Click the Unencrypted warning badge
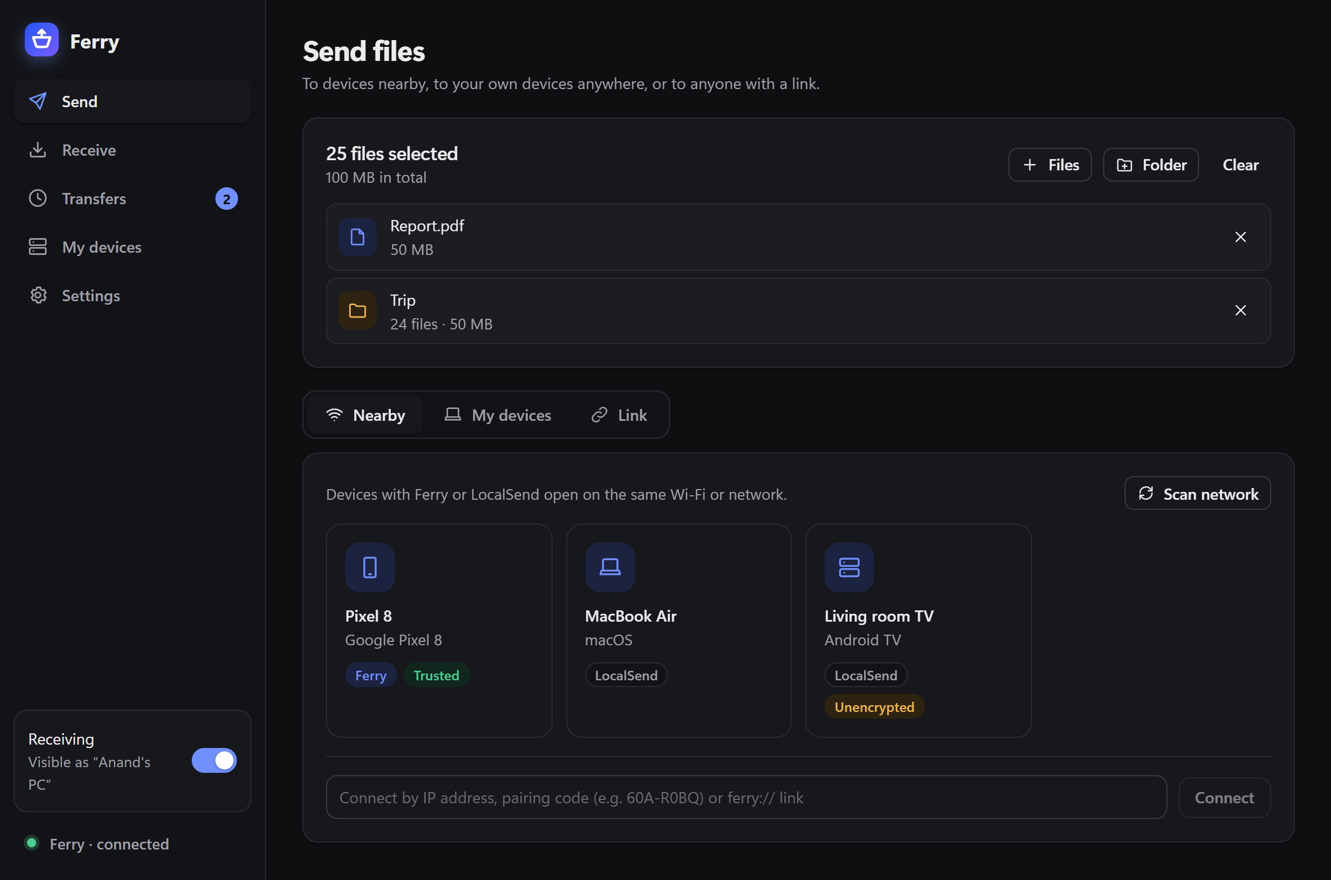Viewport: 1331px width, 880px height. [874, 707]
